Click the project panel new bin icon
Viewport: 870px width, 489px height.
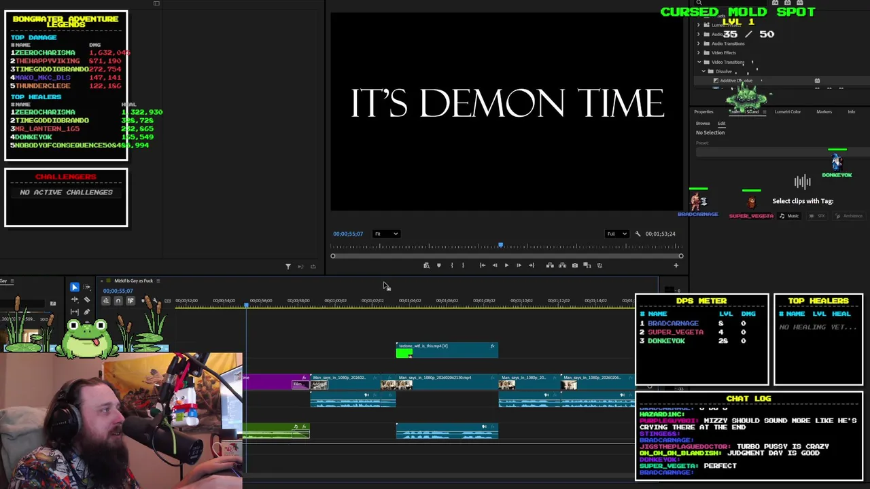[x=52, y=304]
